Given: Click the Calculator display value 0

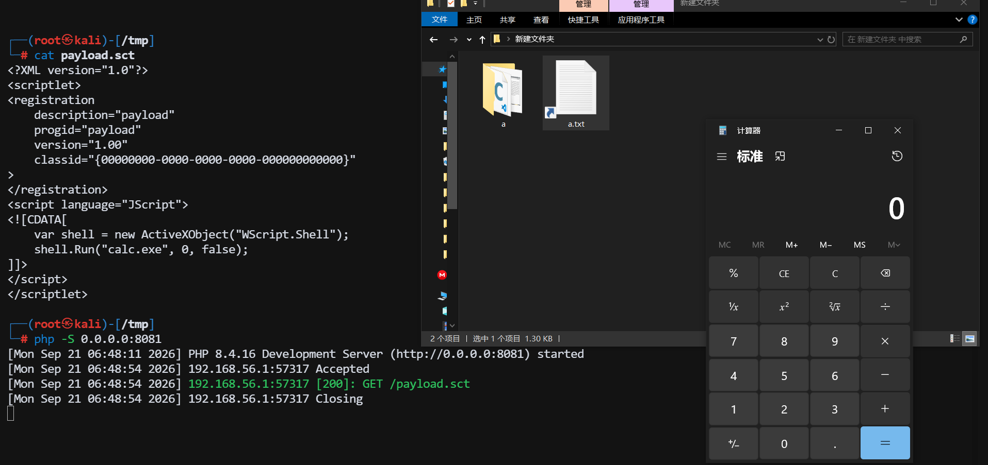Looking at the screenshot, I should point(896,209).
